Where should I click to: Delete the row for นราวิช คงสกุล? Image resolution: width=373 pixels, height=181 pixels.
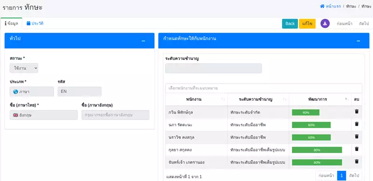point(357,136)
